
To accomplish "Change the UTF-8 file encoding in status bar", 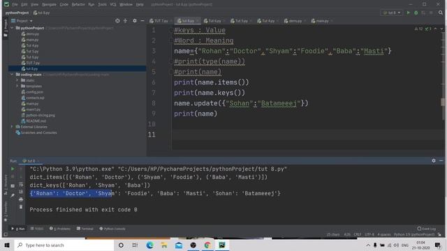I will [x=369, y=234].
